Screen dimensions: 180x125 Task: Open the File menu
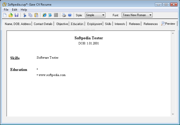[6, 10]
